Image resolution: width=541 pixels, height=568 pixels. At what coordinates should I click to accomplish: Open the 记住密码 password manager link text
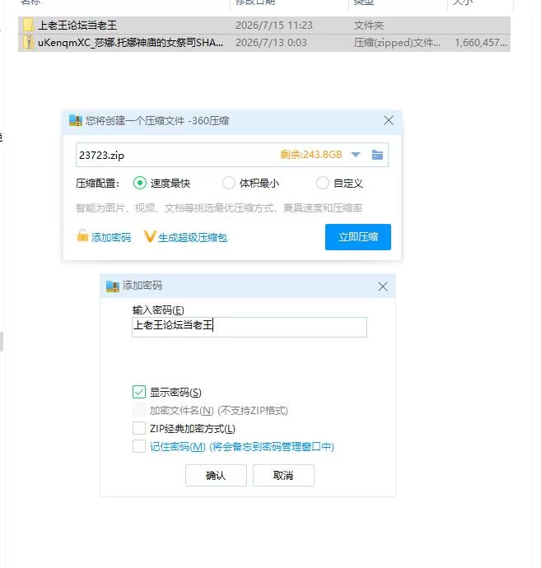pos(242,447)
